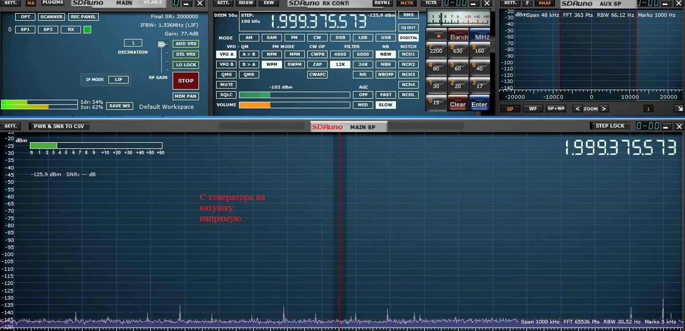Enable the NCH1 notch filter
This screenshot has width=685, height=331.
tap(409, 54)
